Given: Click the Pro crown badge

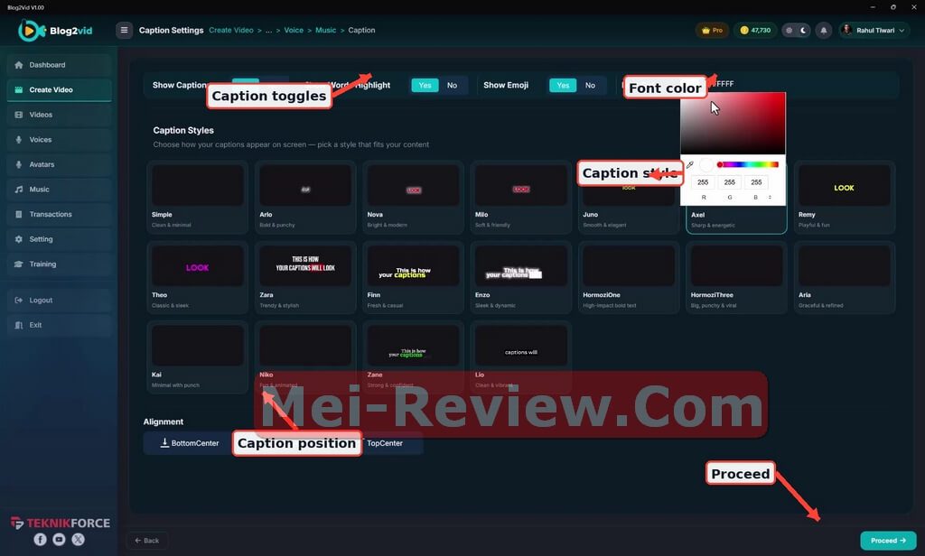Looking at the screenshot, I should tap(712, 30).
